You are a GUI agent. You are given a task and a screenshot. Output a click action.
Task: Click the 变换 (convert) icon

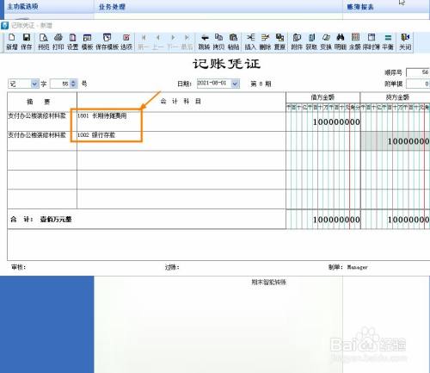(x=326, y=38)
